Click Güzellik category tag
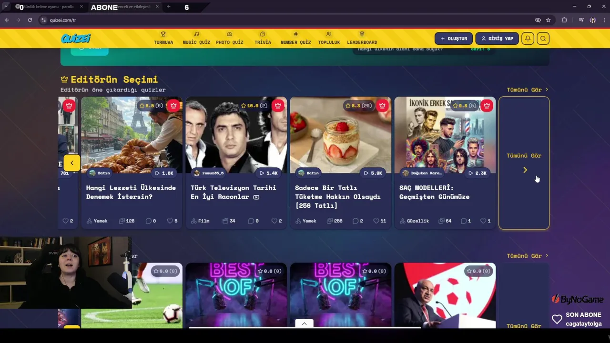The width and height of the screenshot is (610, 343). pyautogui.click(x=415, y=221)
